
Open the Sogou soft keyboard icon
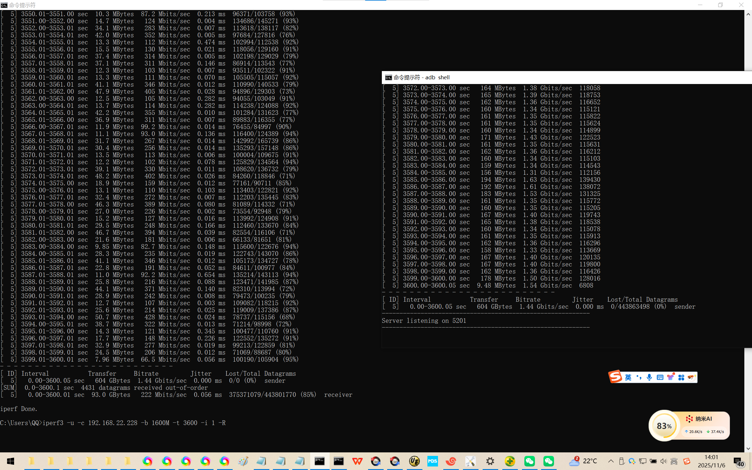[660, 377]
